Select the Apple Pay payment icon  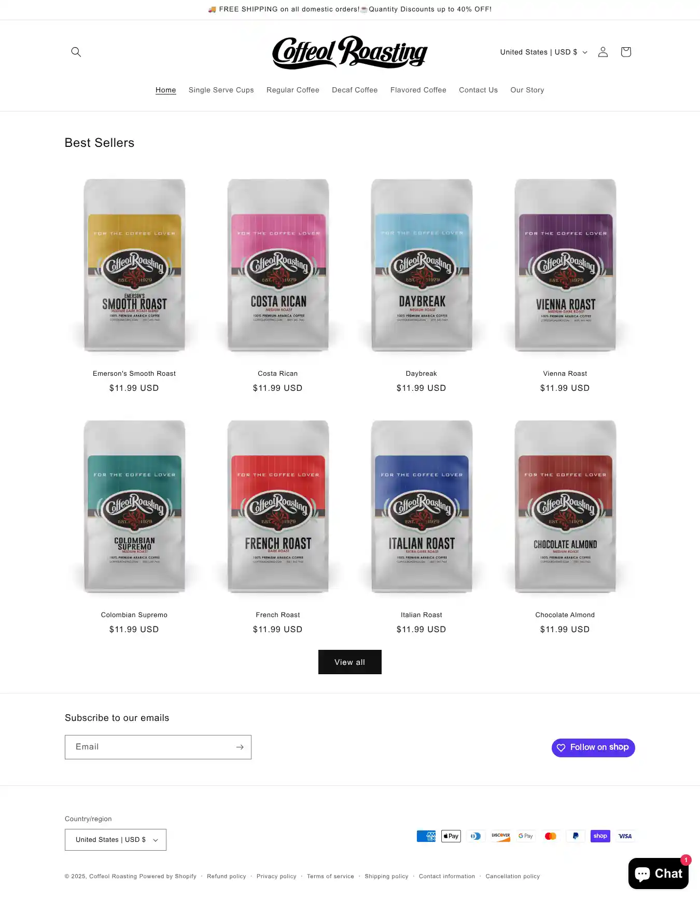pos(451,836)
